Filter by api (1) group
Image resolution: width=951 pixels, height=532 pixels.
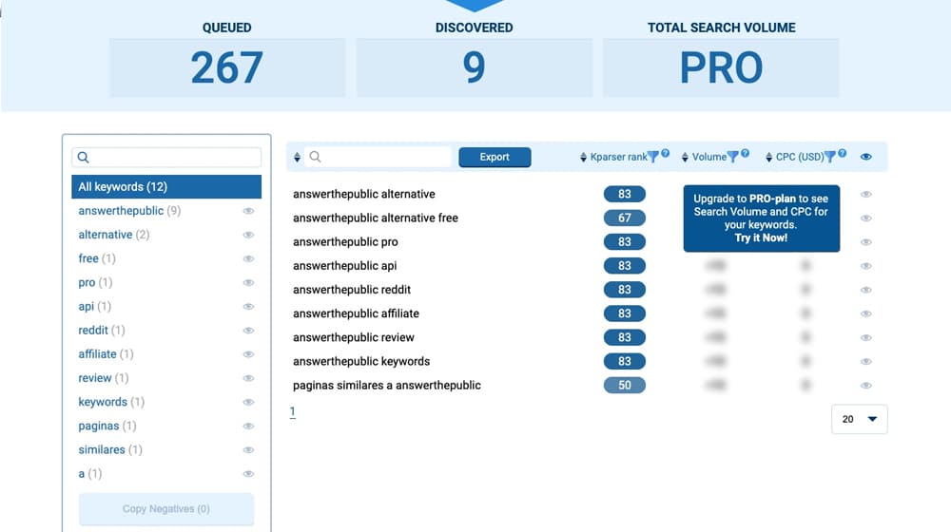[94, 307]
